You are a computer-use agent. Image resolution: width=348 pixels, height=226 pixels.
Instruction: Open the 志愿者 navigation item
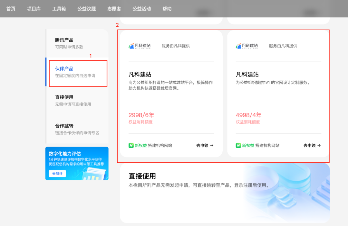click(114, 9)
